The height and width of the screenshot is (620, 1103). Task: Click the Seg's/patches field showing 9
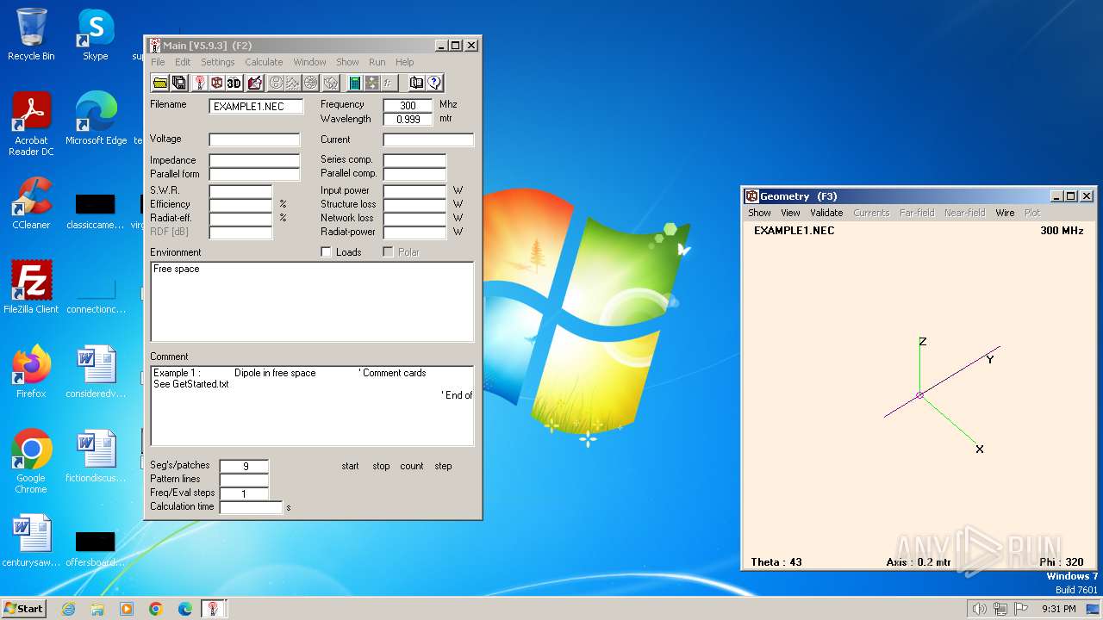[x=245, y=466]
